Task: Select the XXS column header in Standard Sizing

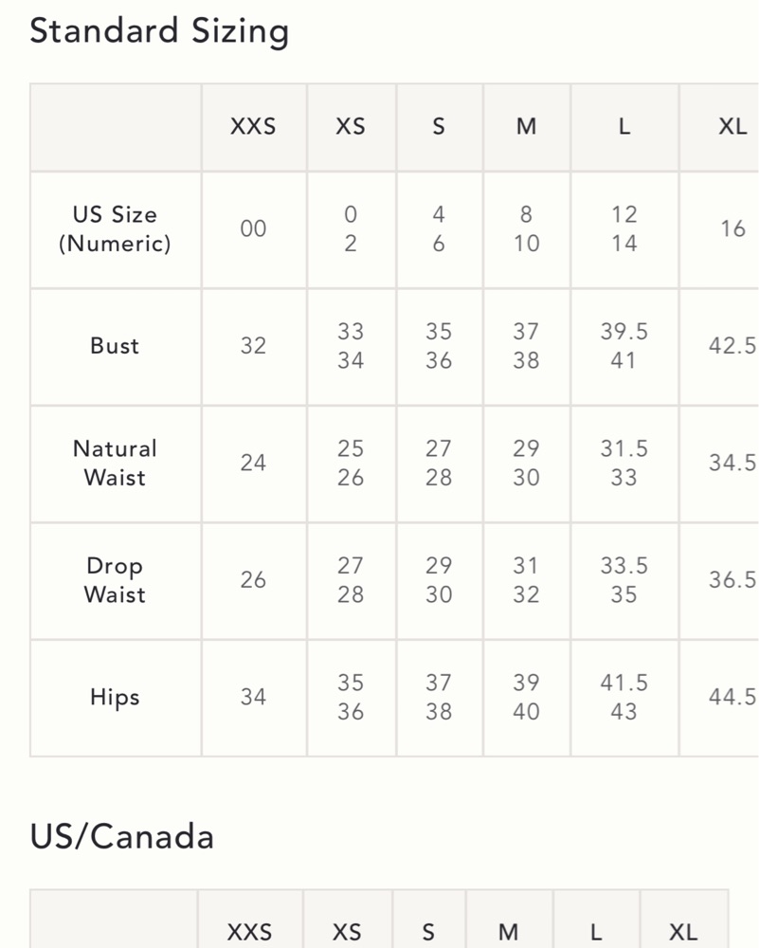Action: click(253, 126)
